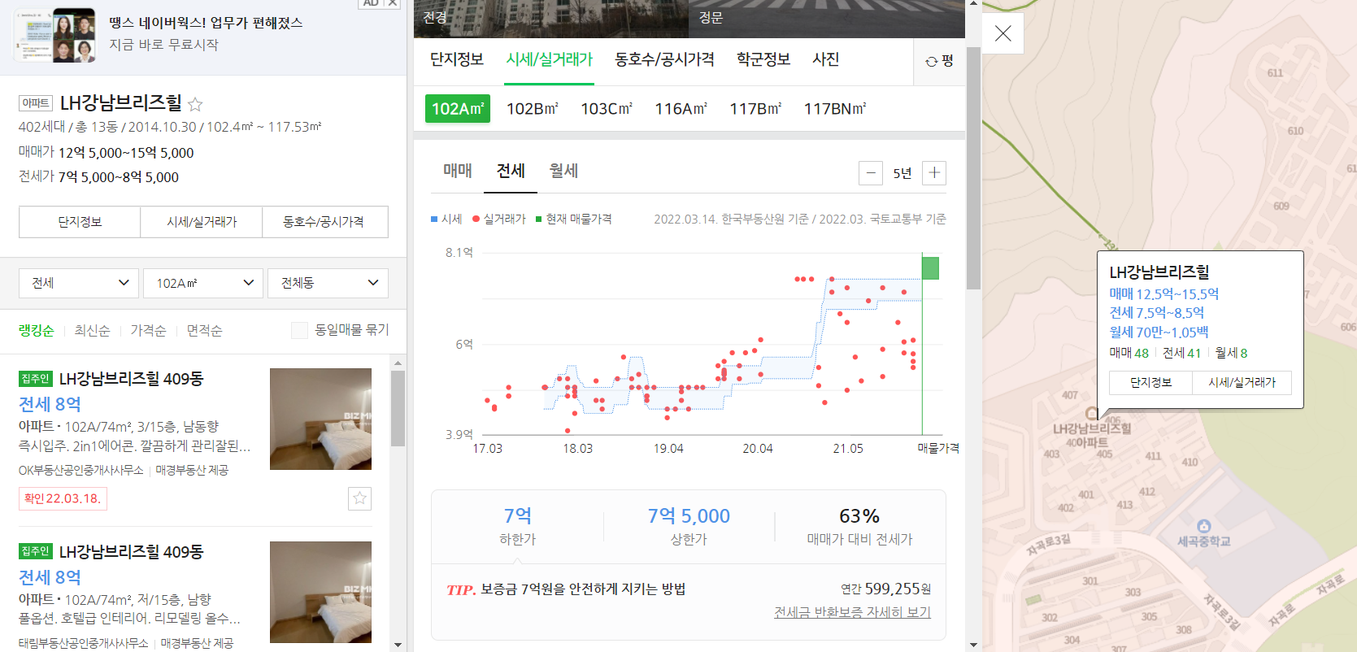This screenshot has height=652, width=1357.
Task: Select the 102B㎡ area type
Action: tap(533, 109)
